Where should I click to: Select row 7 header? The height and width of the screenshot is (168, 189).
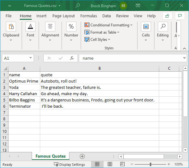[4, 112]
